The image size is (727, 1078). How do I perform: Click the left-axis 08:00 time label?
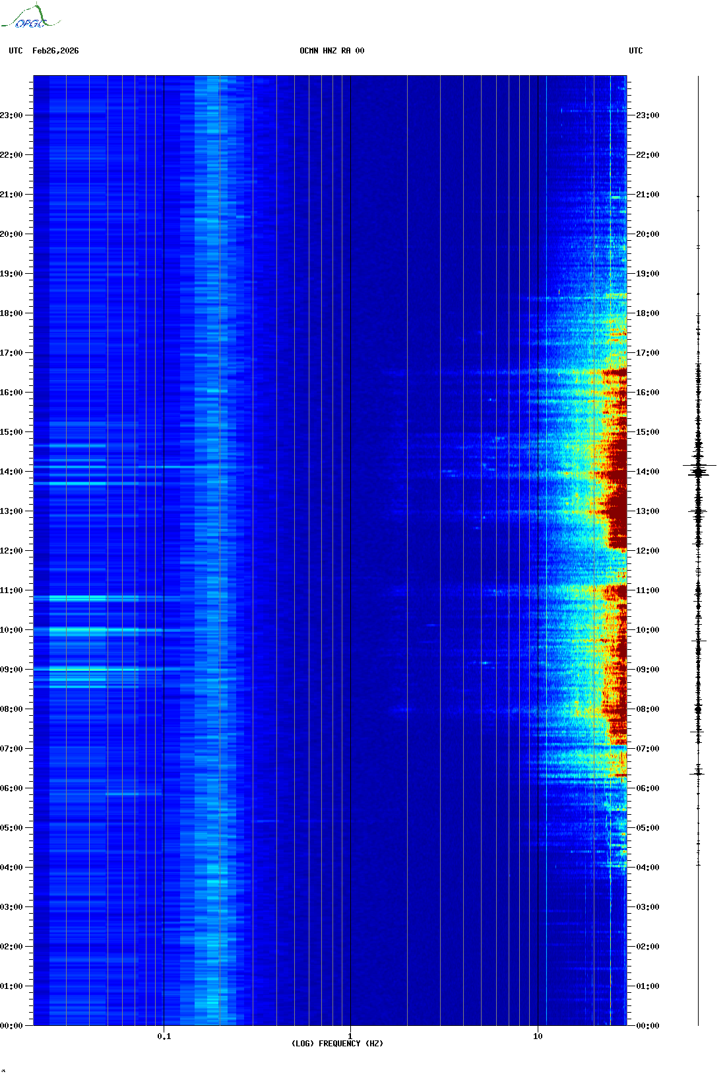(11, 709)
